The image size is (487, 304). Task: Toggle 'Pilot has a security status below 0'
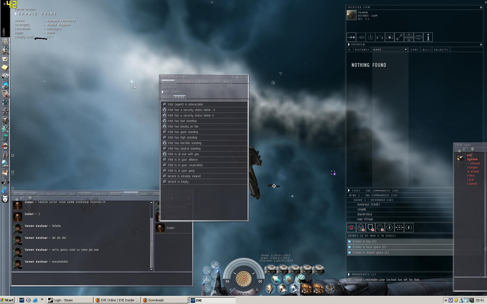[x=165, y=115]
